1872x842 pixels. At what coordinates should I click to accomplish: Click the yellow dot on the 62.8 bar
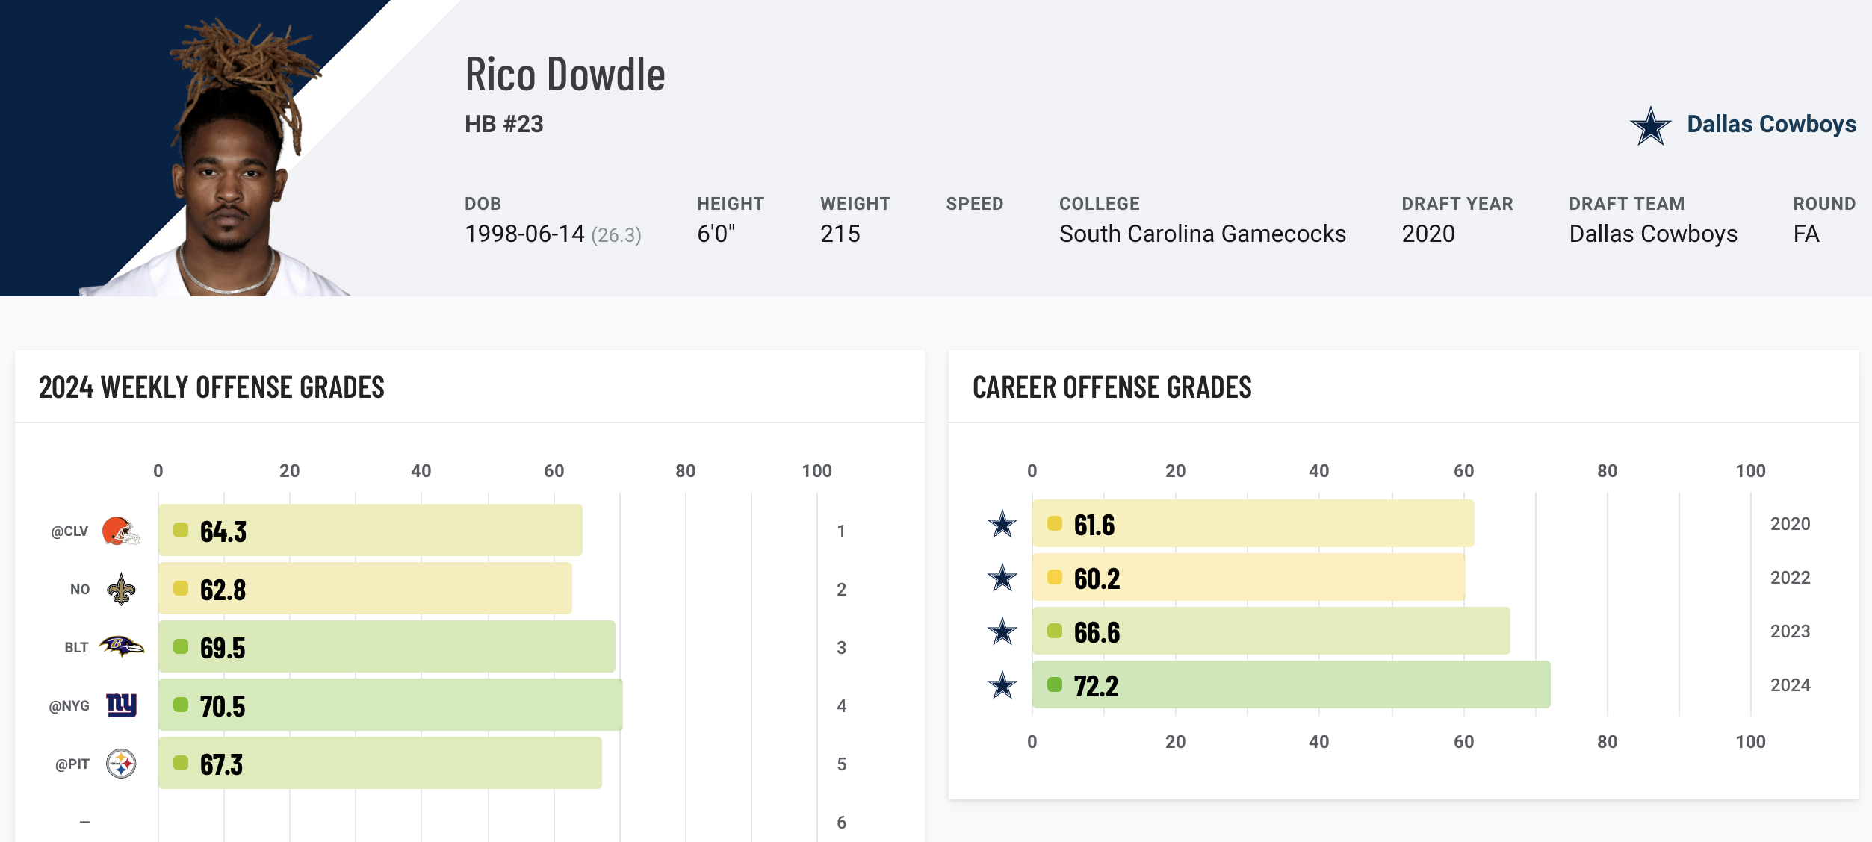click(181, 589)
